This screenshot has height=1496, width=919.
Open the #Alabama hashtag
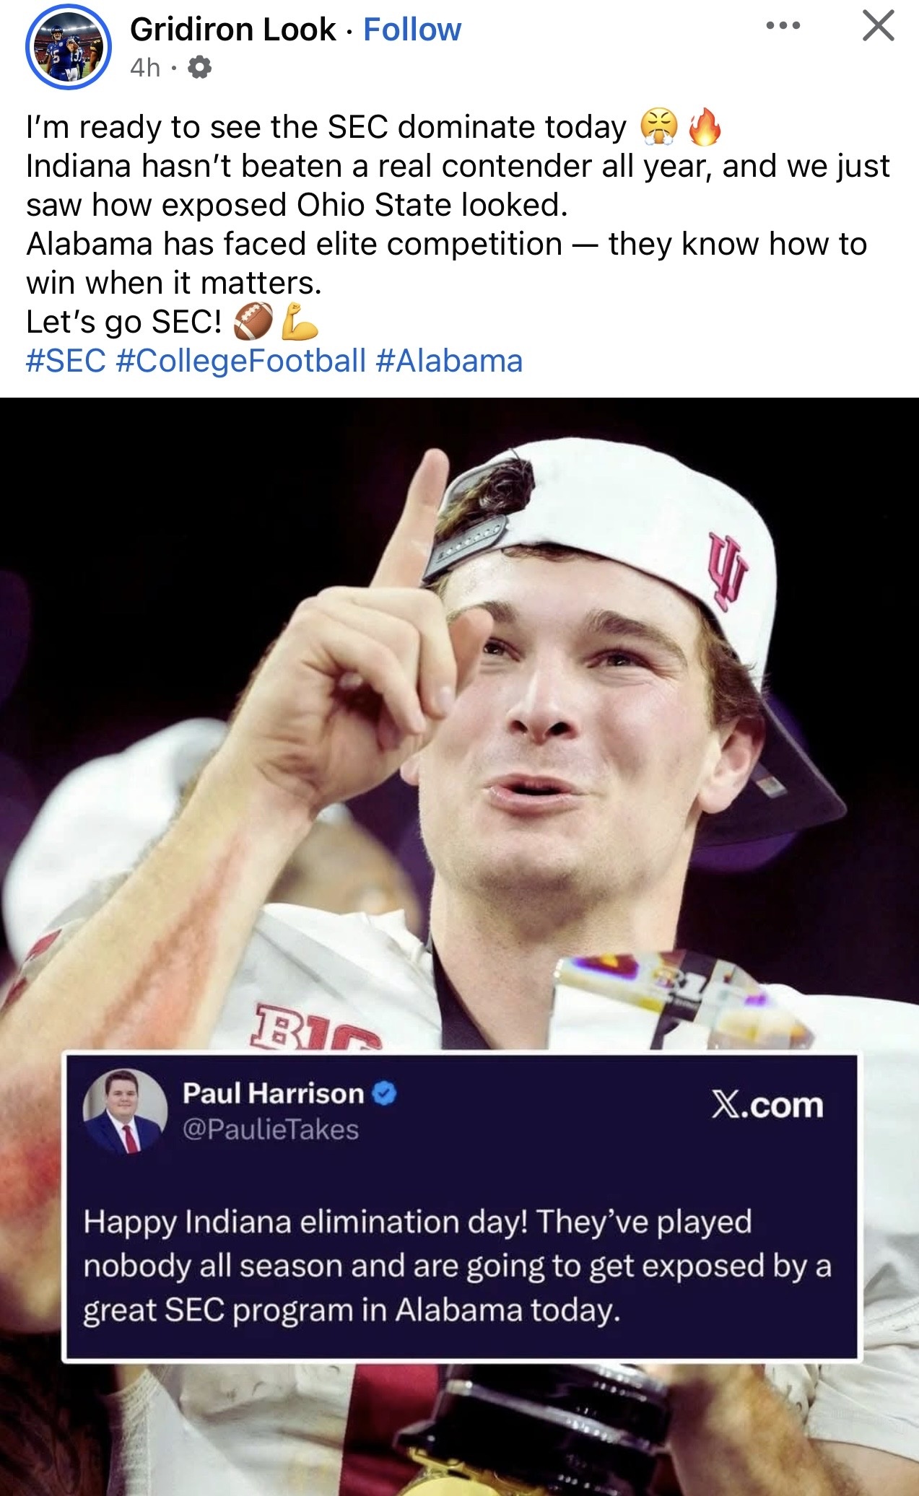[x=449, y=361]
